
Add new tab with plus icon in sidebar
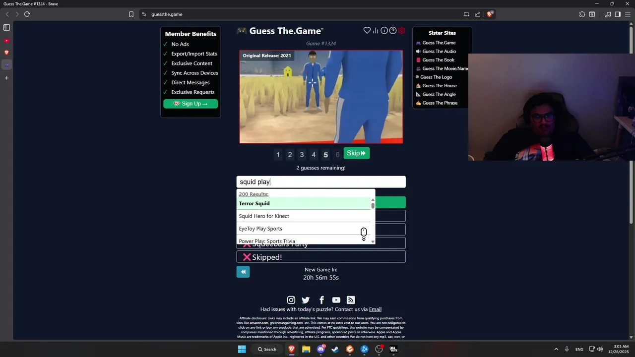click(6, 78)
